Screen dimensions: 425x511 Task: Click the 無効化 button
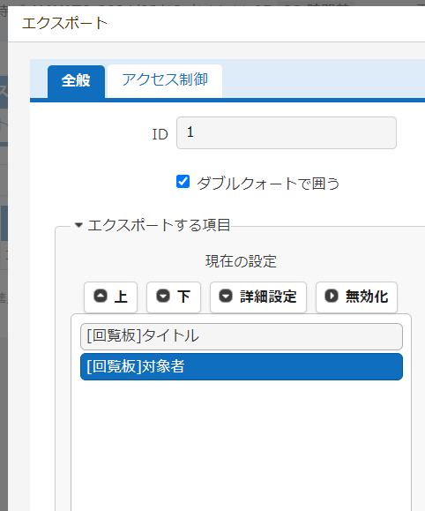(x=356, y=297)
